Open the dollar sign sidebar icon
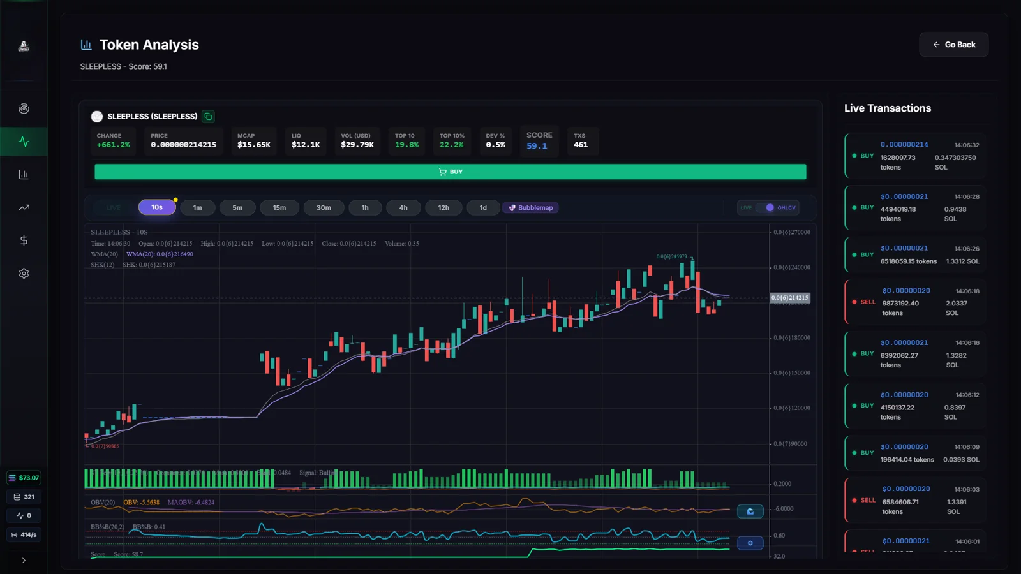Viewport: 1021px width, 574px height. [x=24, y=240]
